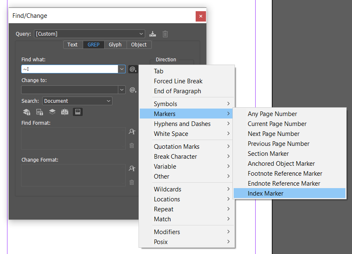
Task: Switch to the Object tab
Action: [x=139, y=45]
